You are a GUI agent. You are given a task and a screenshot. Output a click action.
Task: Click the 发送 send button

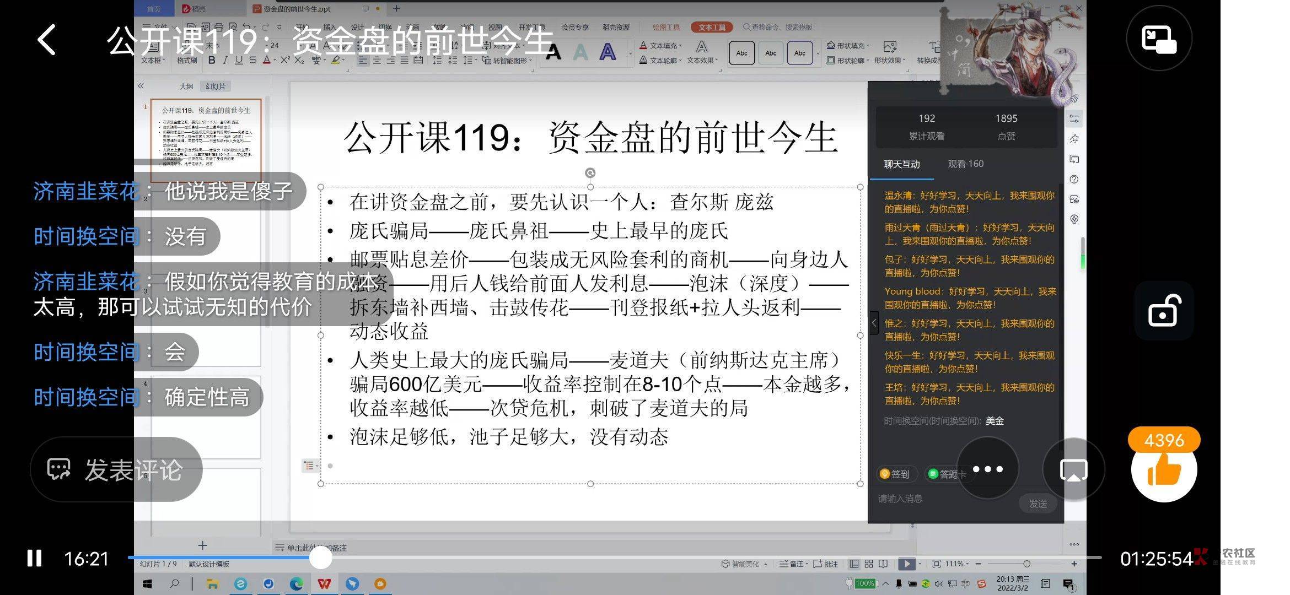[1038, 504]
